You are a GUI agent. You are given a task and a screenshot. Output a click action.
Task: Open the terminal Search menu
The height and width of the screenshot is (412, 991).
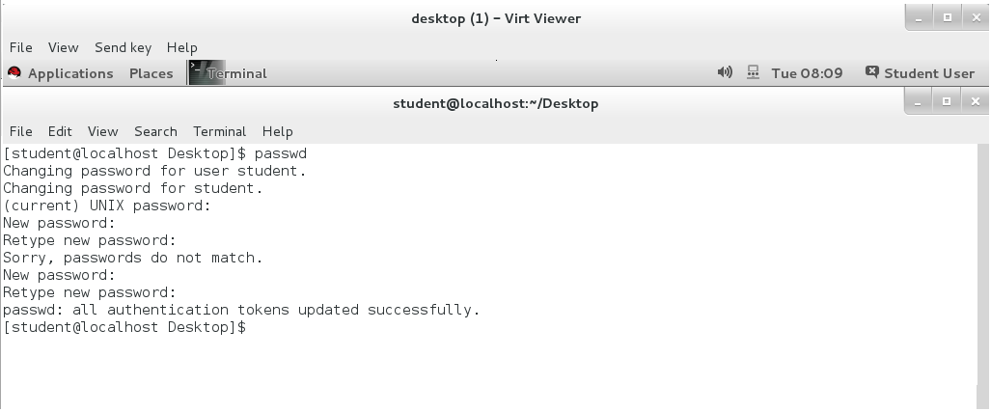coord(155,131)
